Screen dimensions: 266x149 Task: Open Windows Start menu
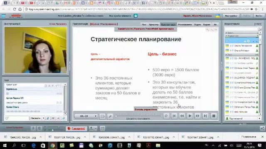pyautogui.click(x=5, y=145)
